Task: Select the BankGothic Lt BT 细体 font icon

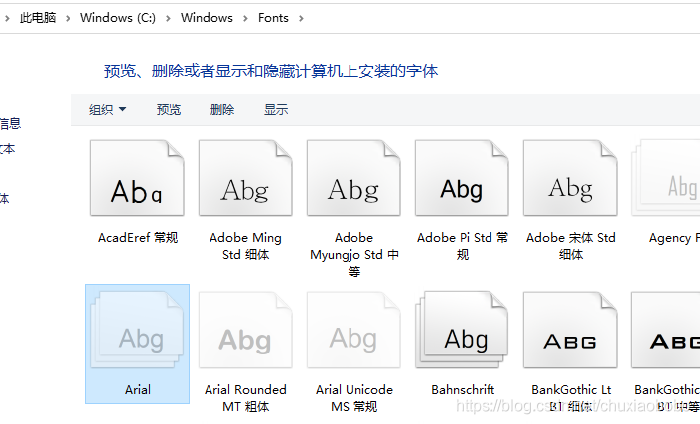Action: (x=570, y=330)
